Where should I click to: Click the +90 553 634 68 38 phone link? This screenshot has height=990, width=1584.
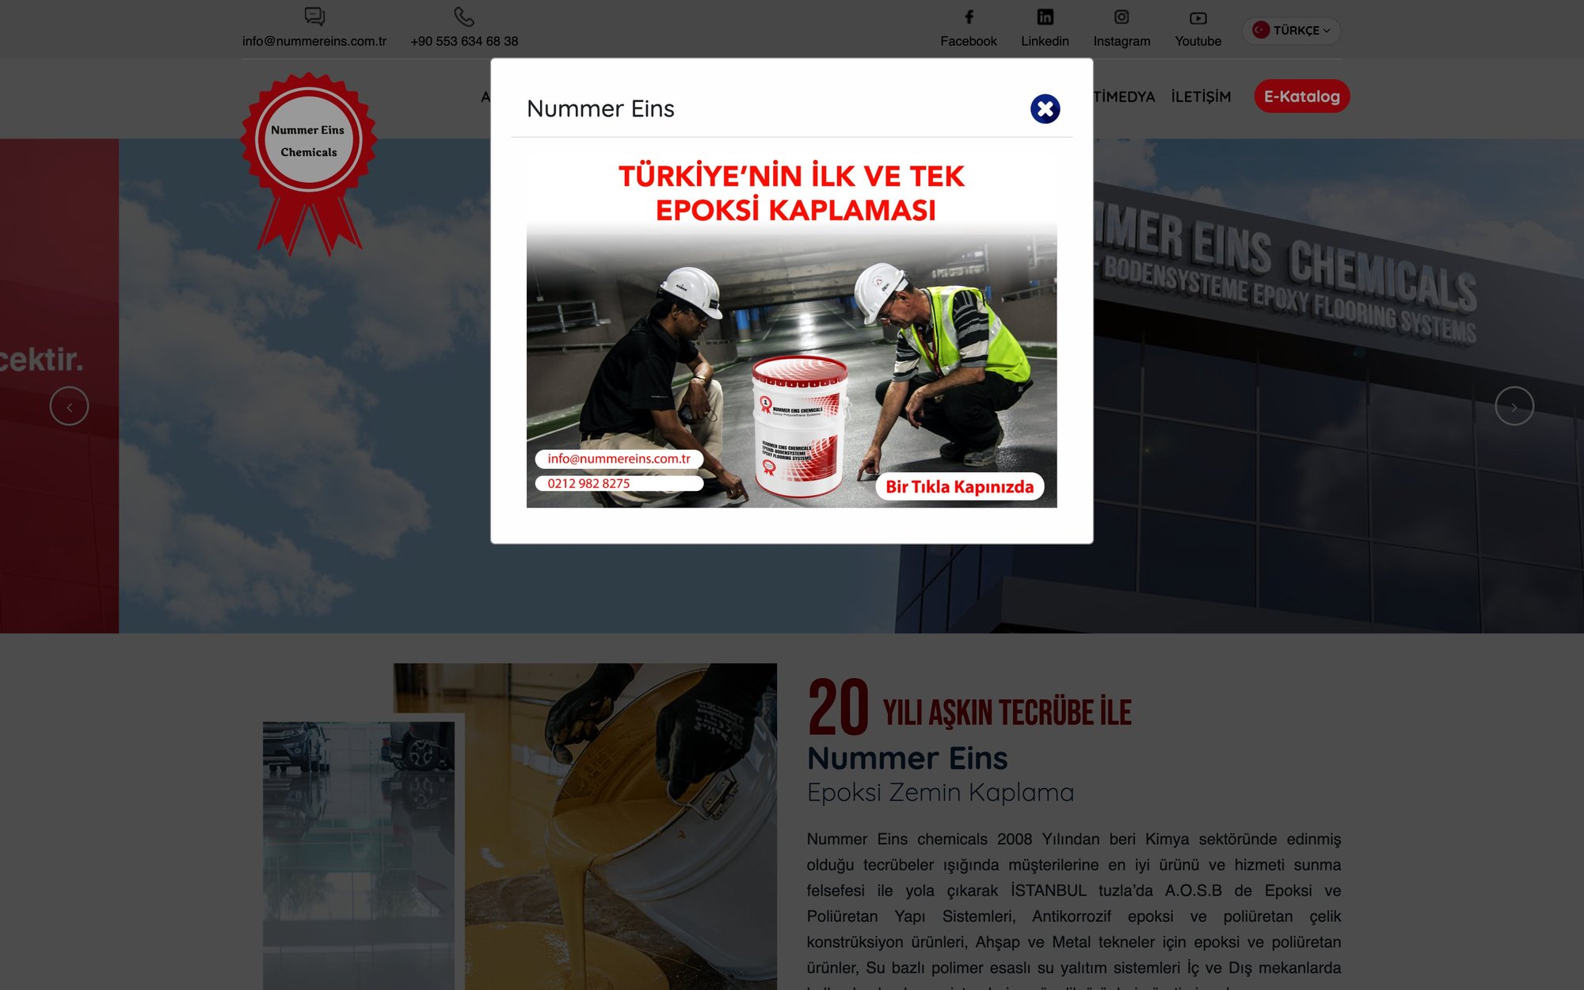pos(464,41)
